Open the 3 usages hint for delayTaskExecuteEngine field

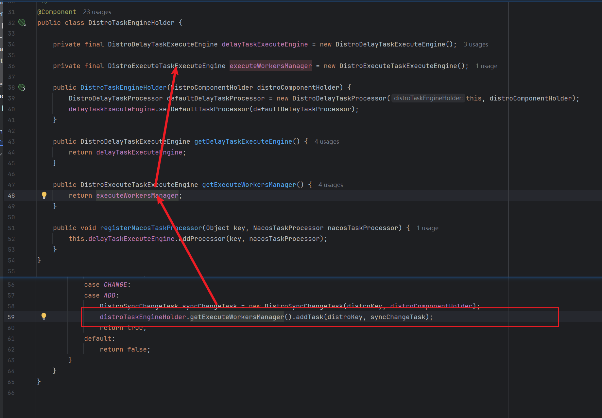click(x=475, y=45)
